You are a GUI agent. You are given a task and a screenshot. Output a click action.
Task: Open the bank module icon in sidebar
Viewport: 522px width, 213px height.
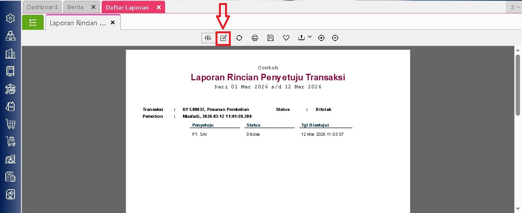tap(10, 89)
